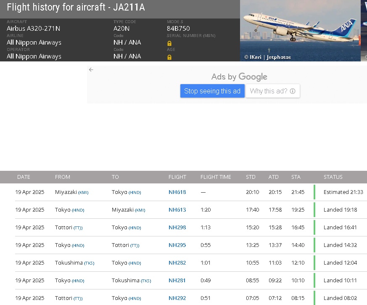The image size is (367, 305).
Task: Open flight NH618 details link
Action: [x=177, y=192]
